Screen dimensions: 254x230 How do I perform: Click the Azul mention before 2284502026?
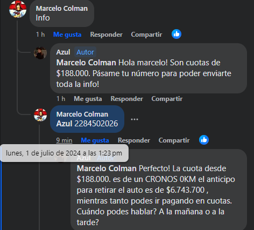(64, 124)
